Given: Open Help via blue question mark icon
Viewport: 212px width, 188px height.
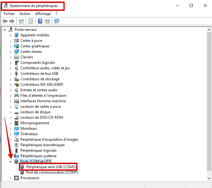Looking at the screenshot, I should (40, 21).
